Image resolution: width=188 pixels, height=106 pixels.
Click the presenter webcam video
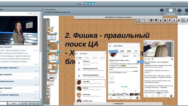19,31
